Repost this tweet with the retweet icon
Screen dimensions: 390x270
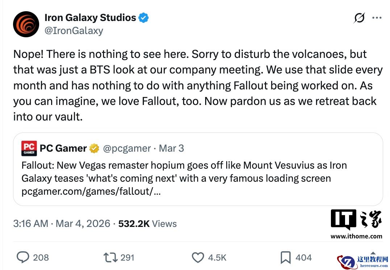pos(110,257)
